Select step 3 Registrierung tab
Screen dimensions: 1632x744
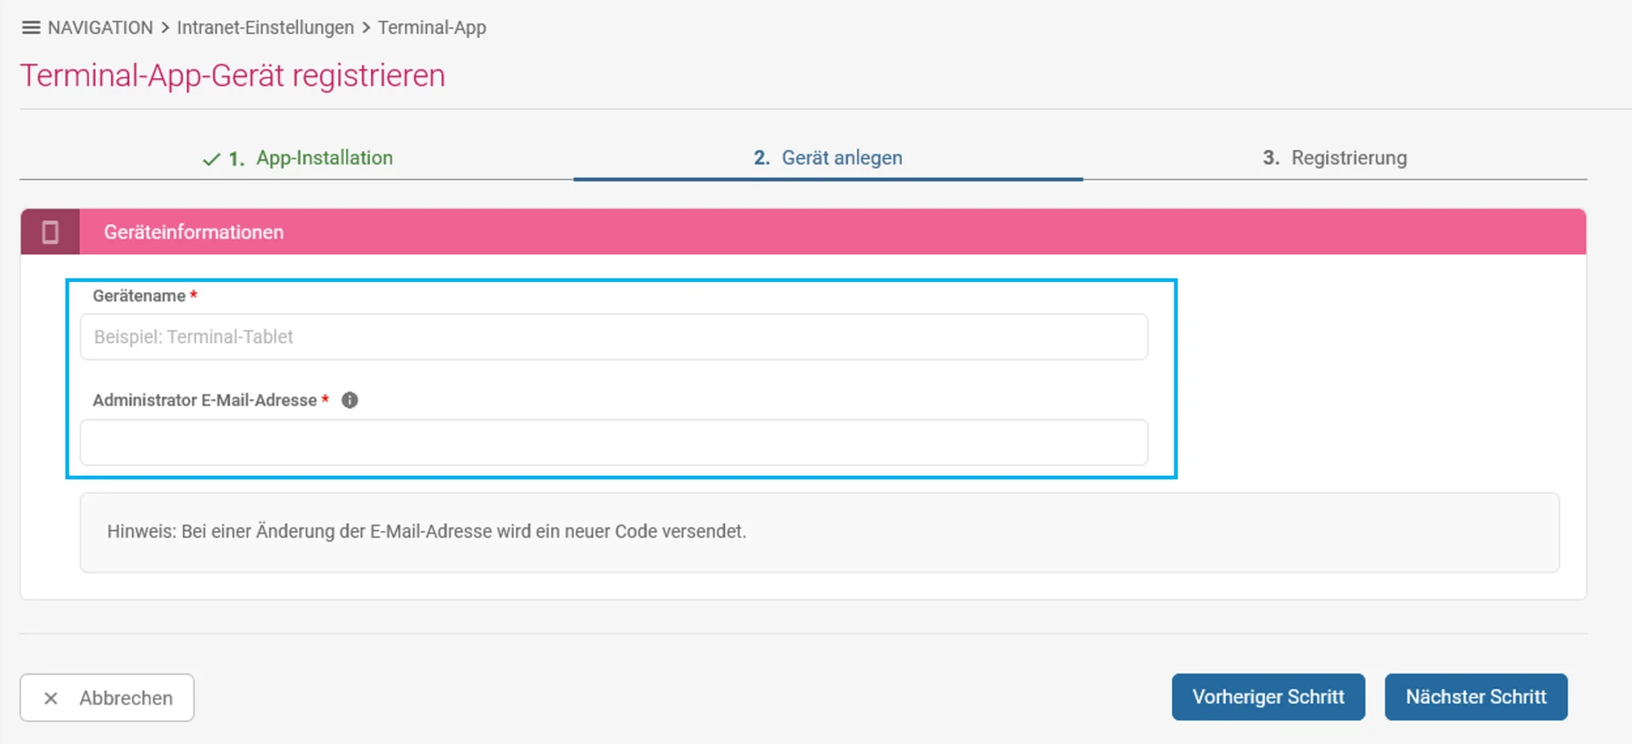point(1334,158)
